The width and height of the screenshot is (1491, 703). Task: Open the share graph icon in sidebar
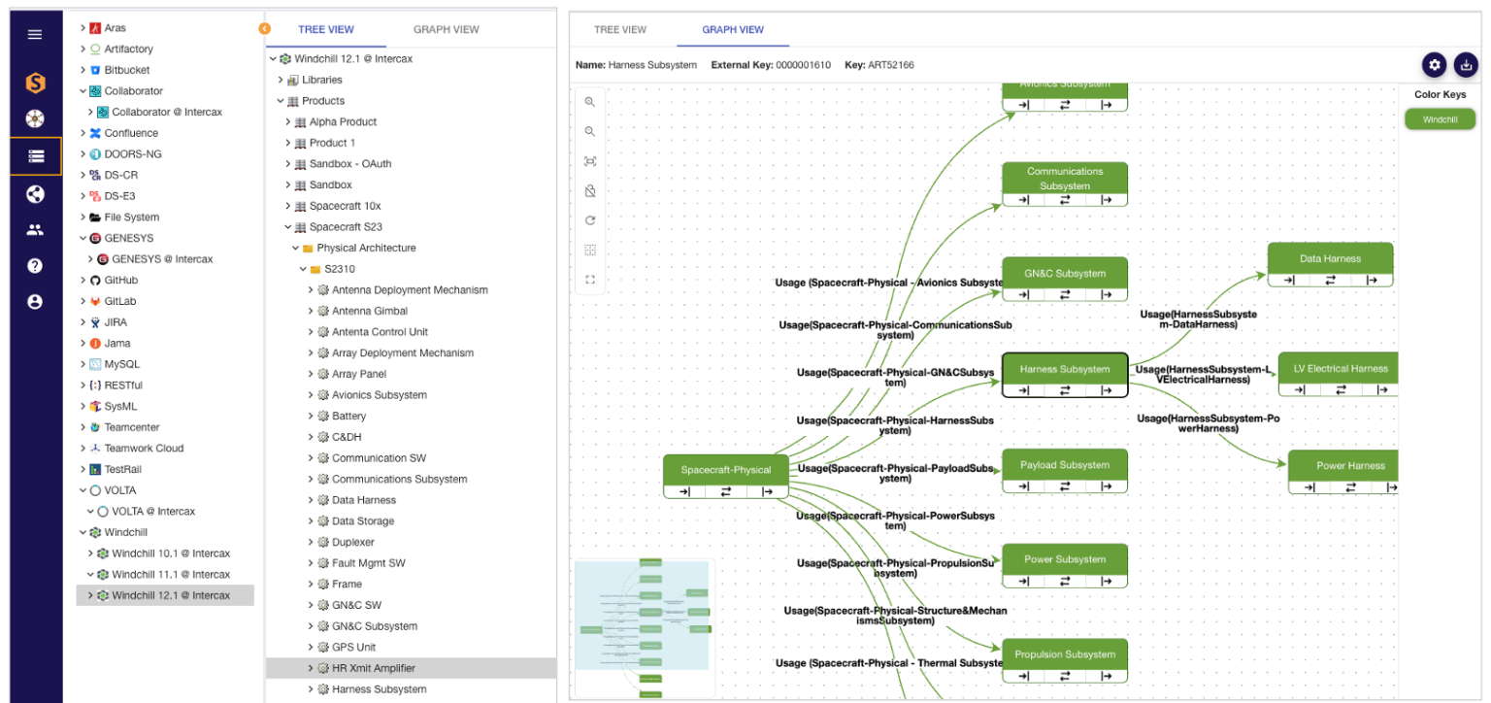[35, 193]
